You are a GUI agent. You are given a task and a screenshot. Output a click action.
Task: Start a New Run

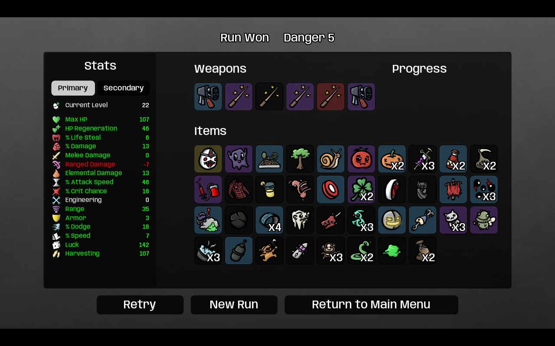[234, 305]
